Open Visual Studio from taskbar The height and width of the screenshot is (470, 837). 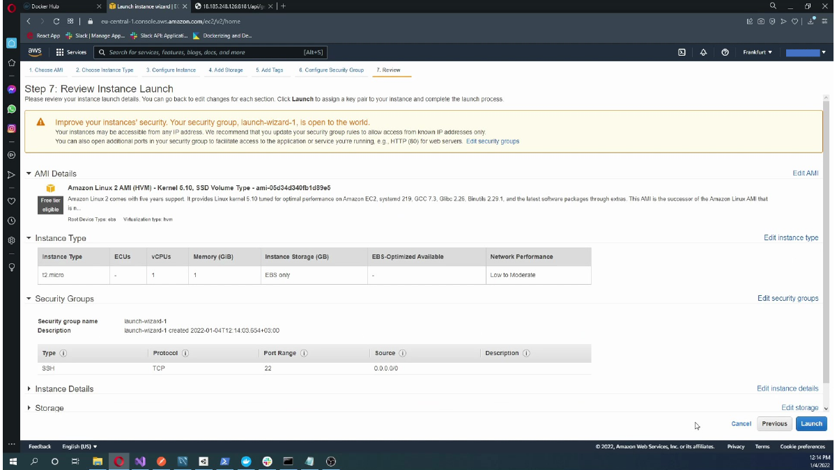point(140,461)
